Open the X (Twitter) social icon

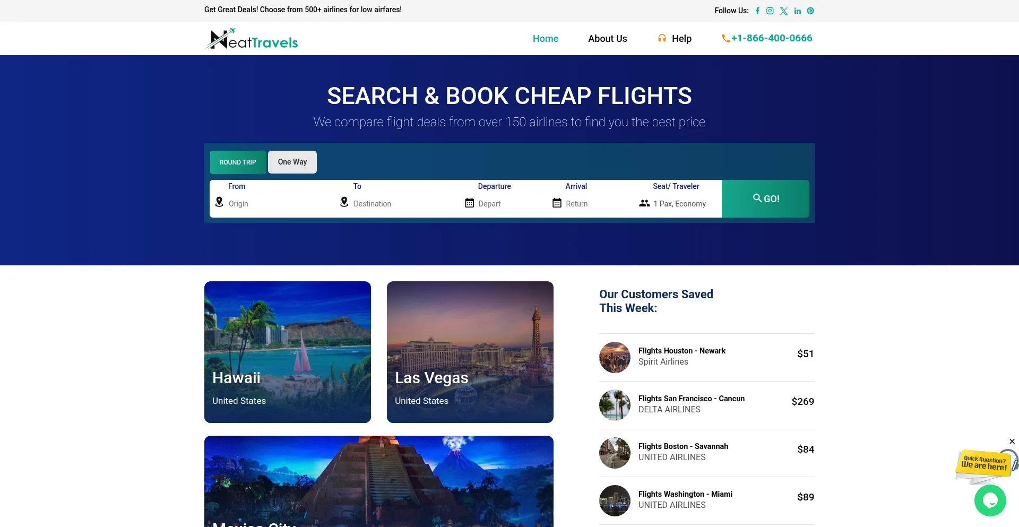pos(784,11)
